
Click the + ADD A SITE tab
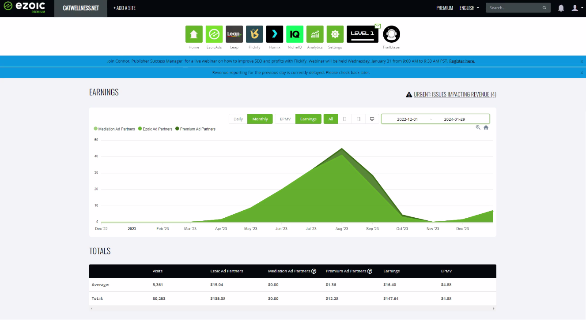click(125, 8)
